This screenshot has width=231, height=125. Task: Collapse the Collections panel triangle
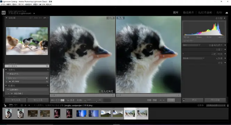pyautogui.click(x=6, y=85)
